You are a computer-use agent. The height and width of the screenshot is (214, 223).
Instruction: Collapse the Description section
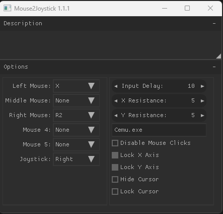tap(214, 23)
